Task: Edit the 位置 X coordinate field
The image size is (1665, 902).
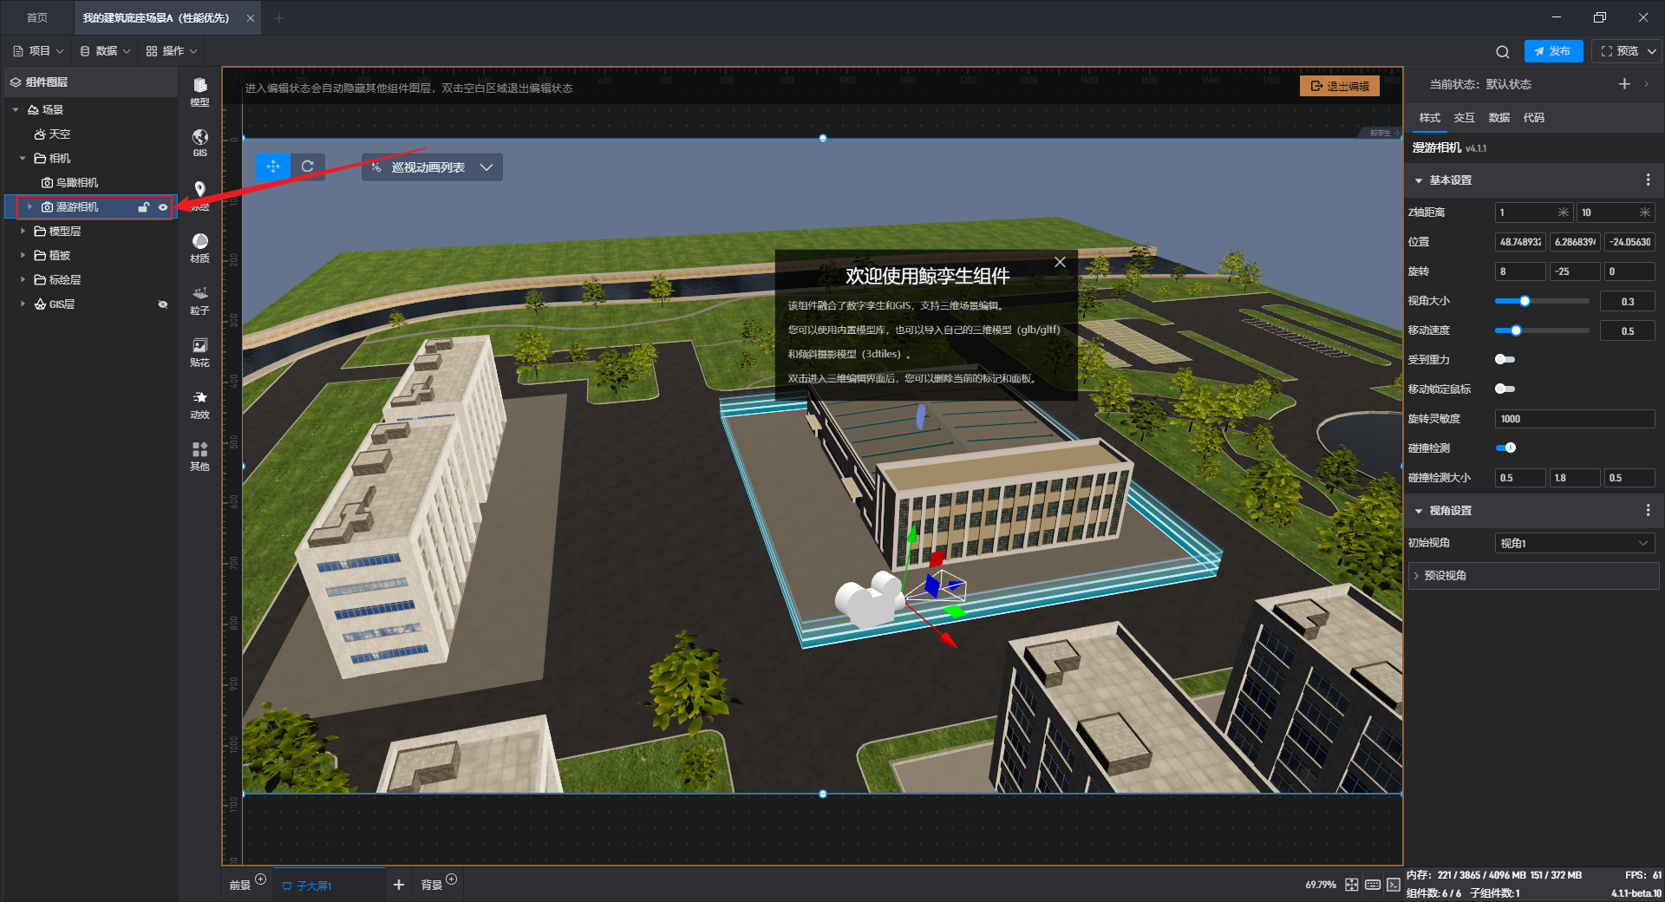Action: 1520,242
